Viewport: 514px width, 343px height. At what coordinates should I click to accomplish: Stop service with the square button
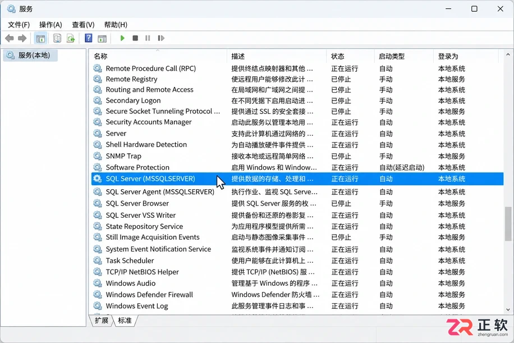[x=135, y=38]
